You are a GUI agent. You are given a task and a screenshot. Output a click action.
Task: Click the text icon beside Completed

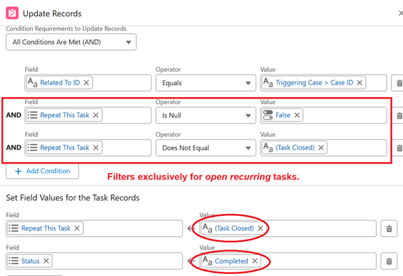click(207, 261)
